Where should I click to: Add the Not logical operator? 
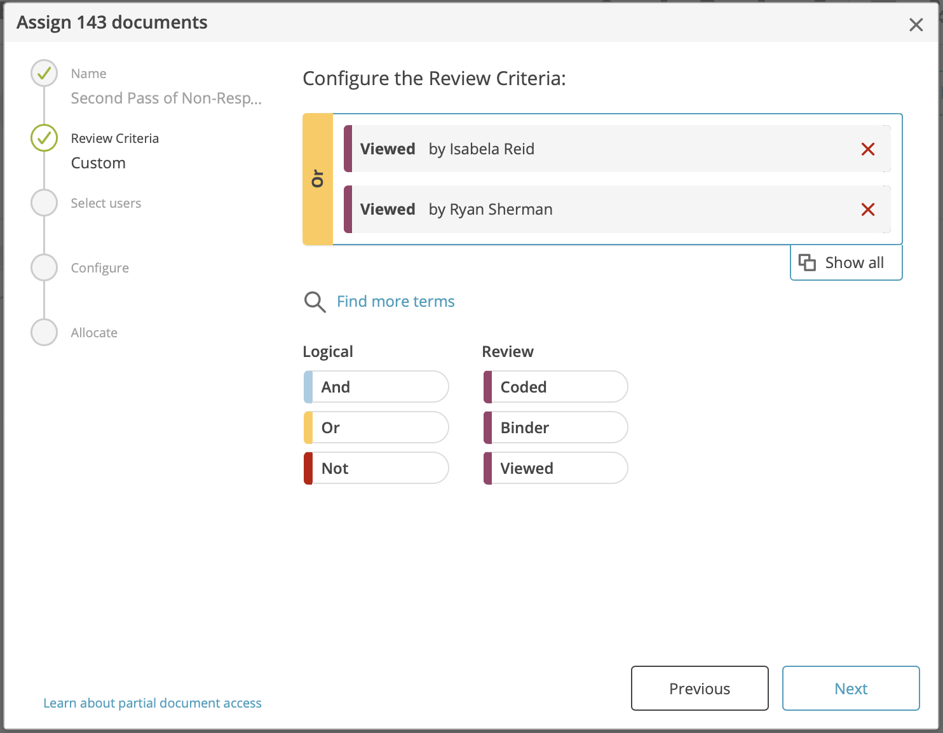pos(376,468)
